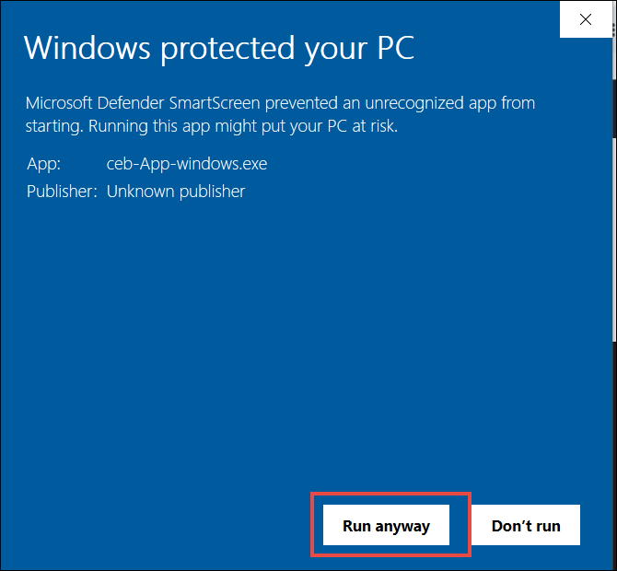Choose the Don't run button
This screenshot has height=571, width=617.
(525, 525)
